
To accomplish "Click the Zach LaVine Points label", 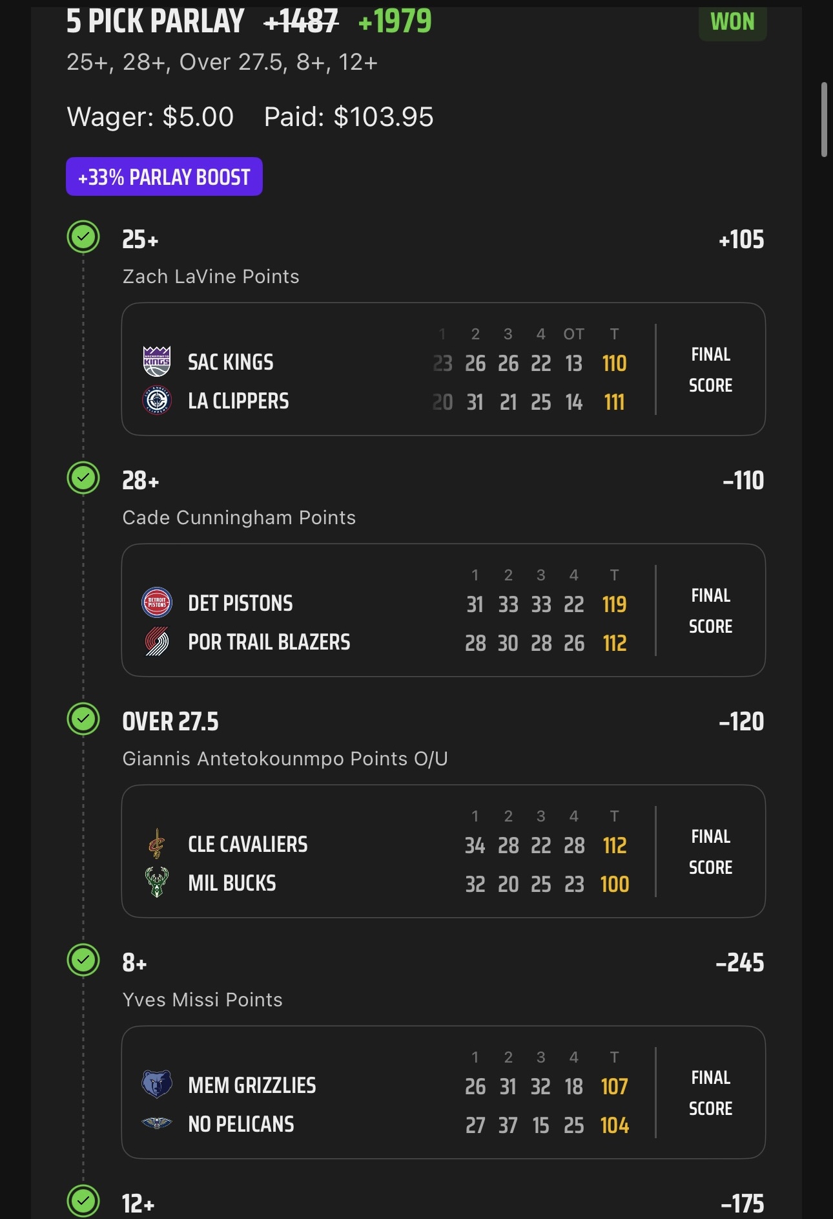I will (211, 277).
